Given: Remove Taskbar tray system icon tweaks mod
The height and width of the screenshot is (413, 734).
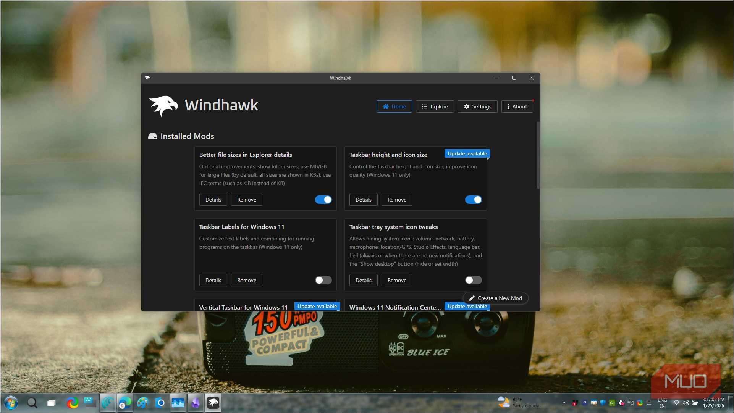Looking at the screenshot, I should [397, 280].
